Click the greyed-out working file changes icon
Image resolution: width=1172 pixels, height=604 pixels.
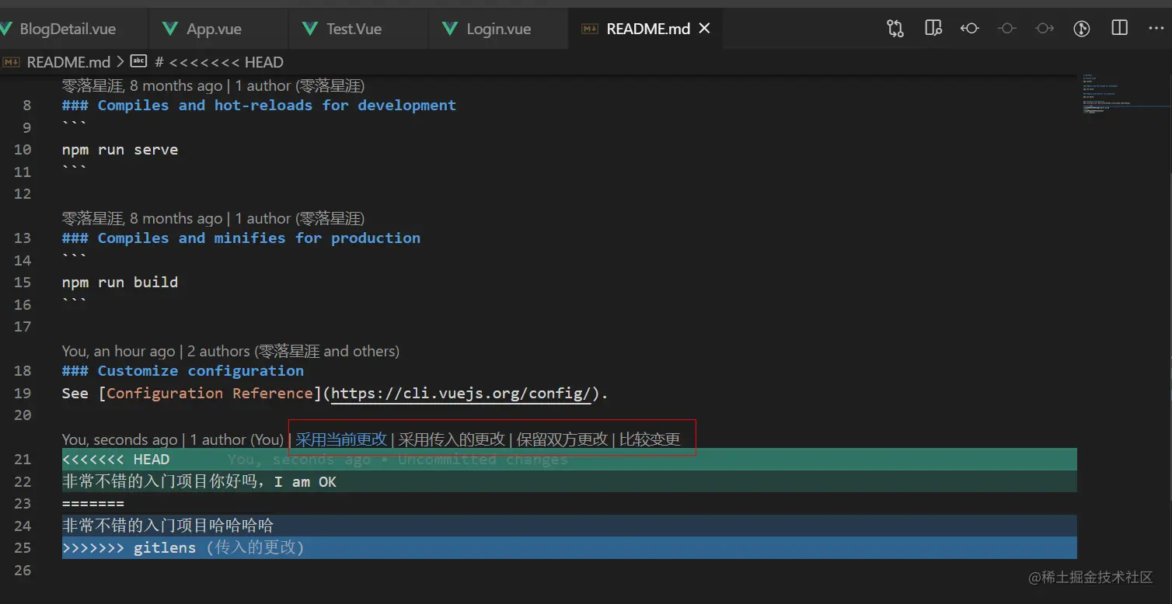pyautogui.click(x=1007, y=29)
